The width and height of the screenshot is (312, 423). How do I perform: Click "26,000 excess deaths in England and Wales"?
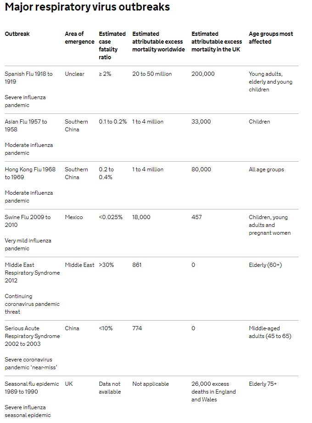click(x=213, y=392)
